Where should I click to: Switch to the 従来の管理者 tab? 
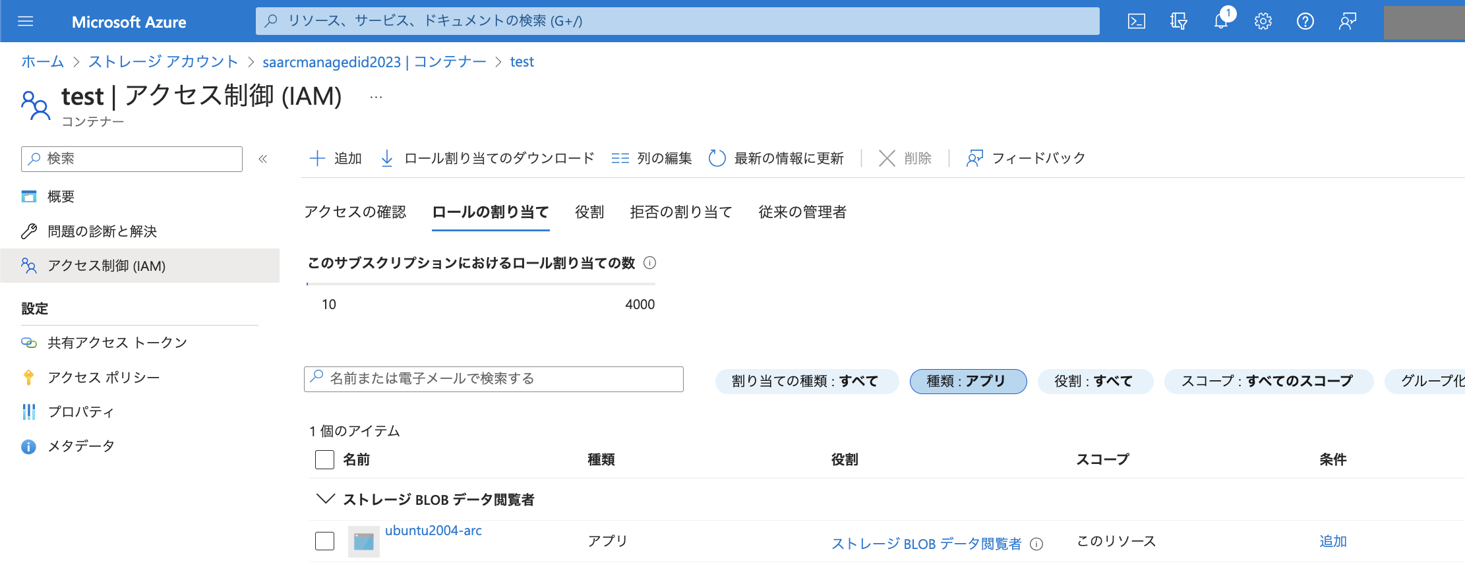[x=802, y=212]
